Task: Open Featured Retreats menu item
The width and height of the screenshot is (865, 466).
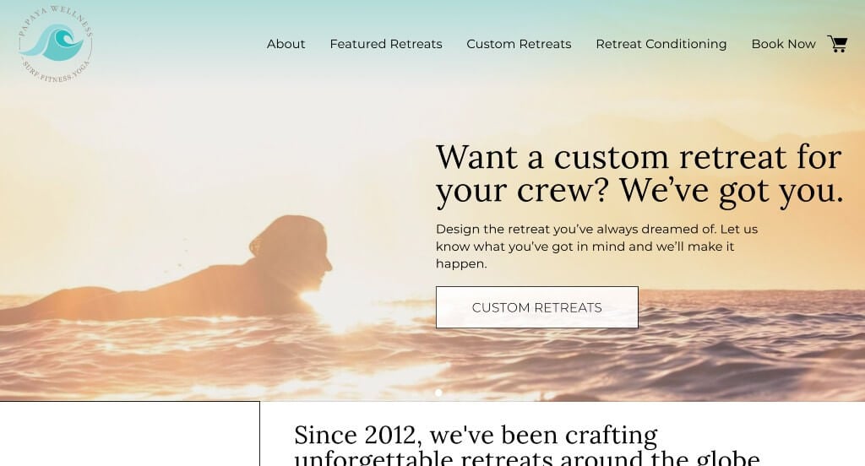Action: pos(385,44)
